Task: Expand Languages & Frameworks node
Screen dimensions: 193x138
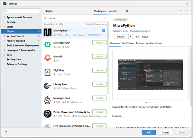Action: [5, 50]
